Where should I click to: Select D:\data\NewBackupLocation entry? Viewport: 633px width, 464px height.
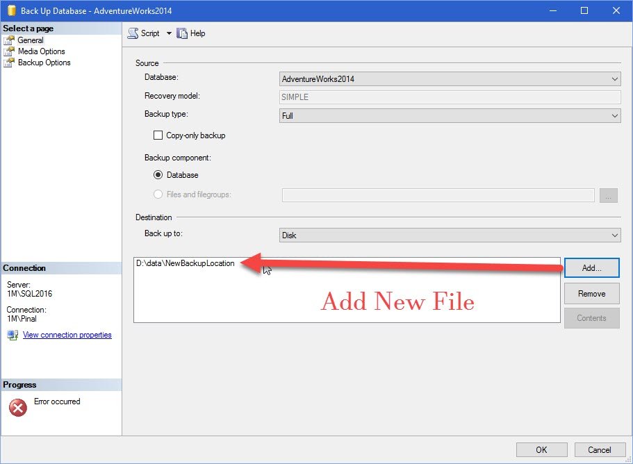click(x=186, y=263)
